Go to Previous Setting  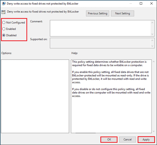click(x=98, y=14)
